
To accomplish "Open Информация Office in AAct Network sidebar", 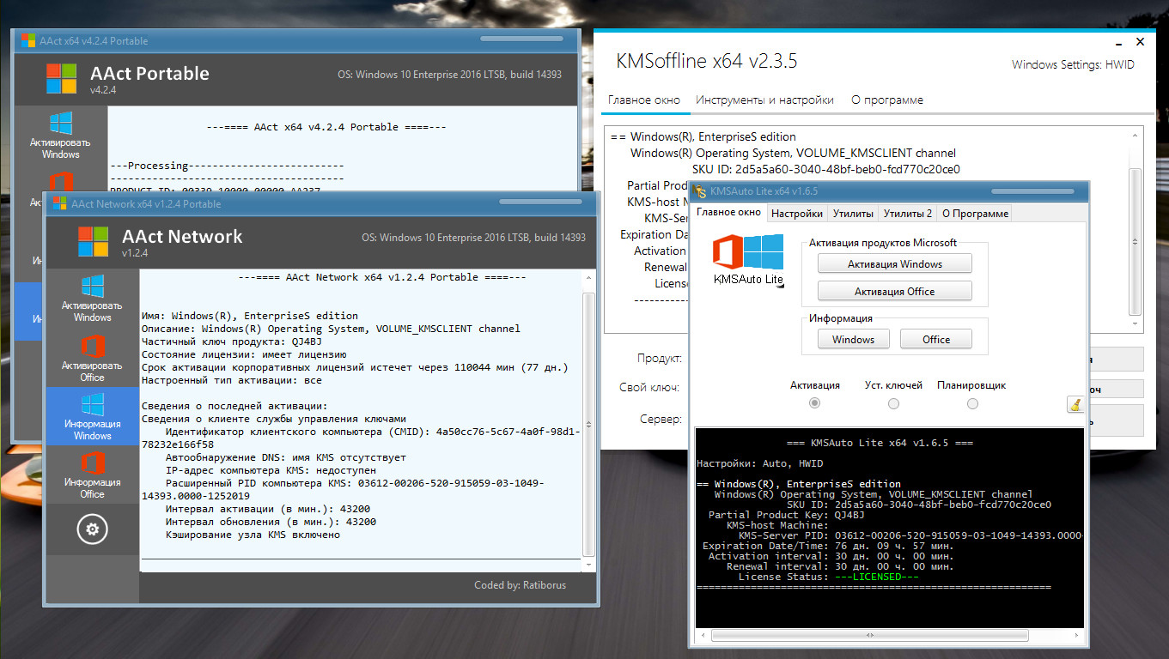I will pyautogui.click(x=92, y=475).
